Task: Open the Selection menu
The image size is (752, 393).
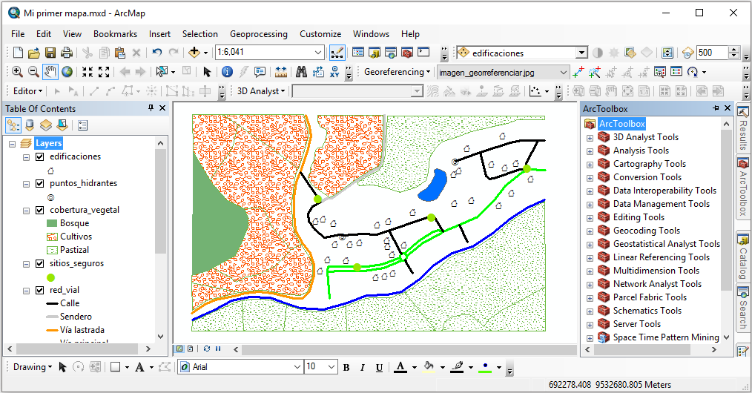Action: pyautogui.click(x=200, y=34)
